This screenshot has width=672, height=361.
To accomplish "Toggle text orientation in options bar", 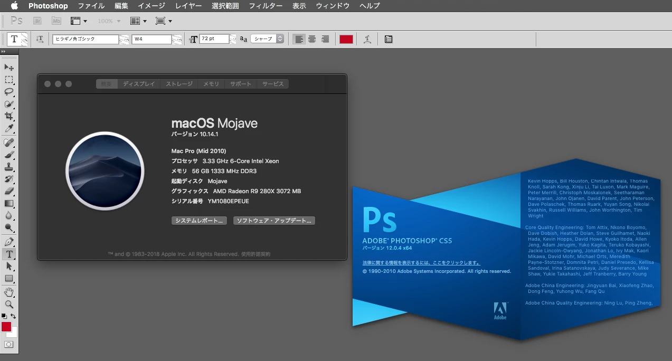I will tap(40, 39).
